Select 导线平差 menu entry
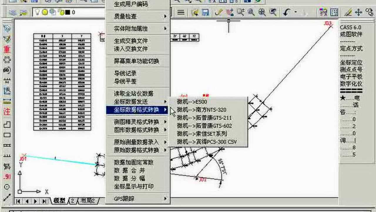376x212 pixels. click(138, 81)
